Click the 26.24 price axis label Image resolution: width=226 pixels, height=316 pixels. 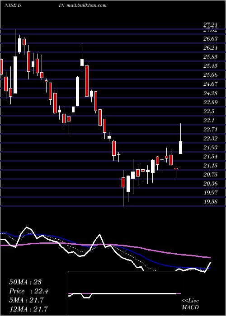210,47
